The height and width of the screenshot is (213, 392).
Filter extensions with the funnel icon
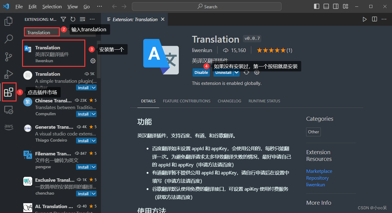[x=63, y=19]
